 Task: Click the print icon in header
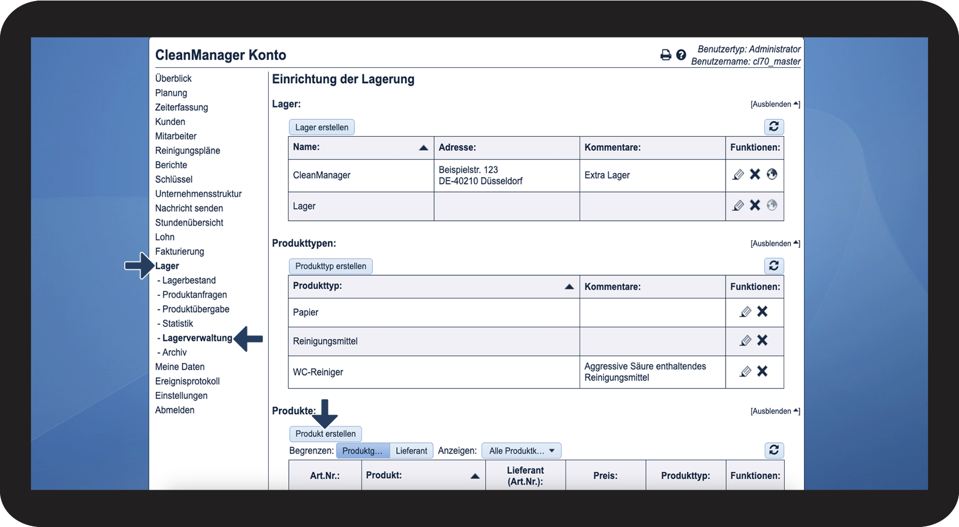pyautogui.click(x=665, y=55)
